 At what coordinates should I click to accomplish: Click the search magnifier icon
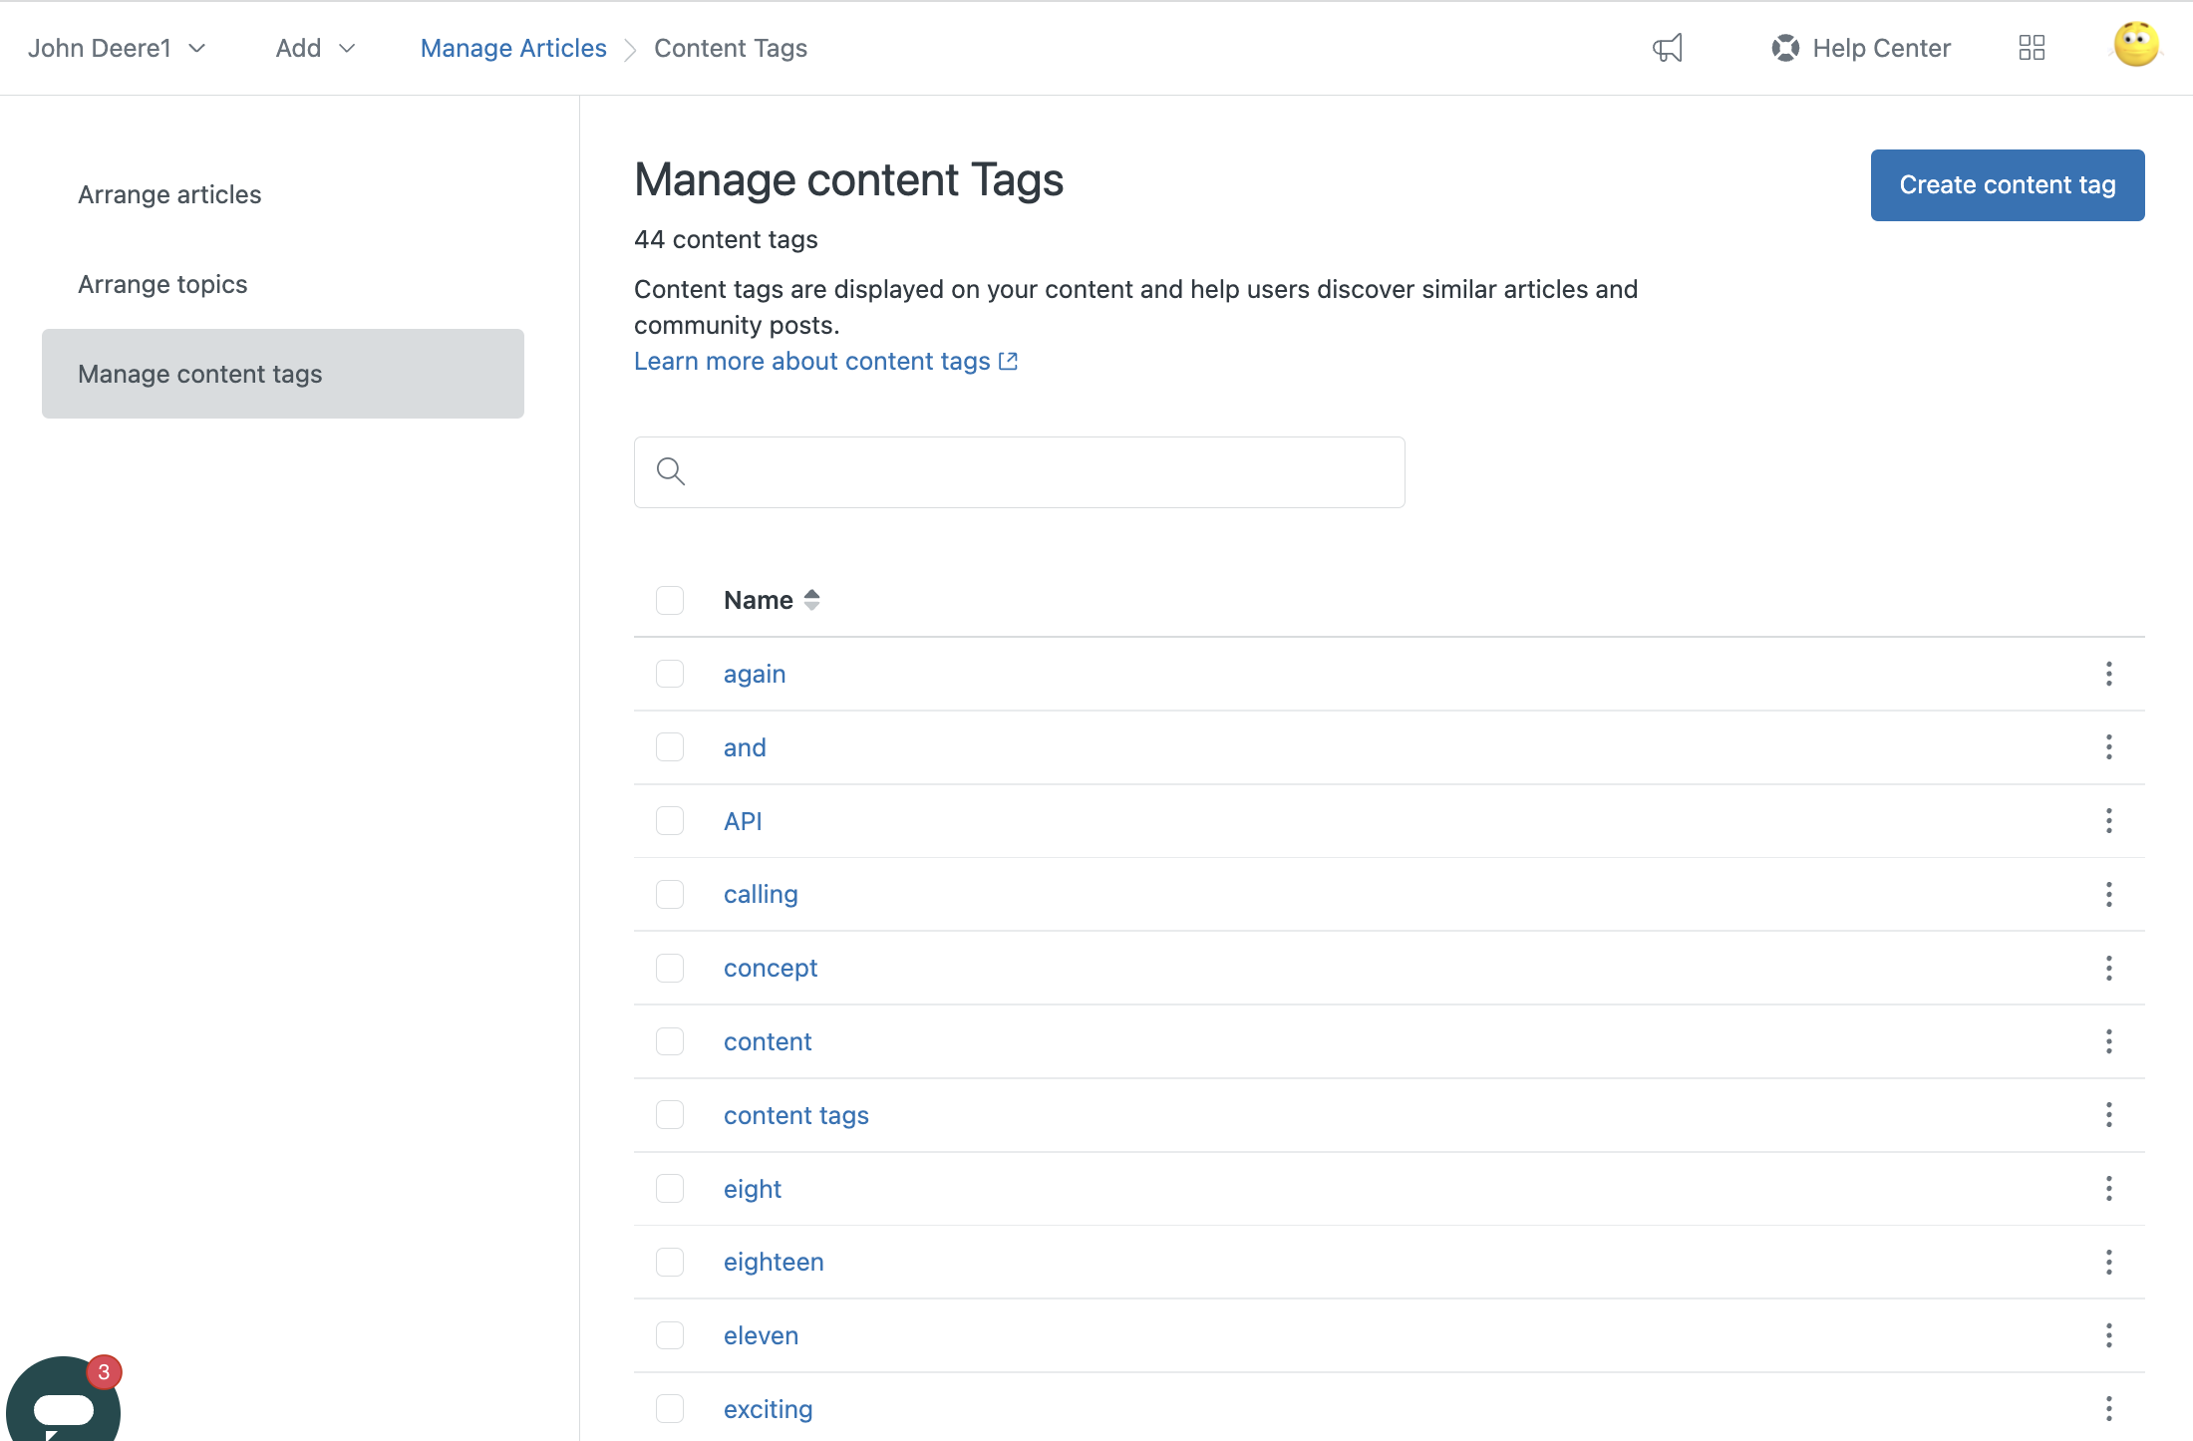click(x=670, y=471)
